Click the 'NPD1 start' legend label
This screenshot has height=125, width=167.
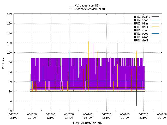[142, 30]
